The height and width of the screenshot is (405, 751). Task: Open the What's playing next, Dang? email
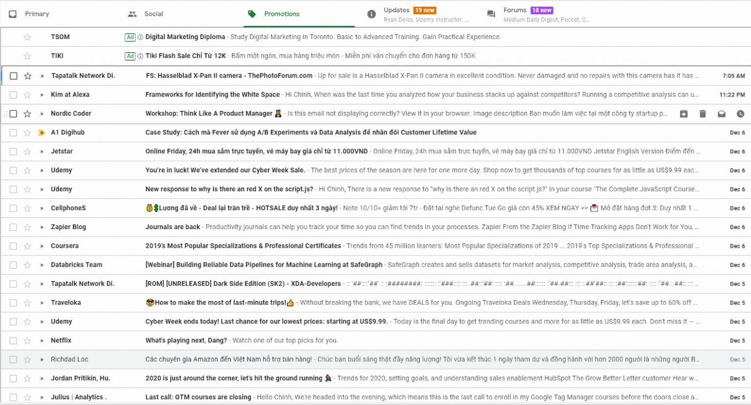tap(375, 341)
